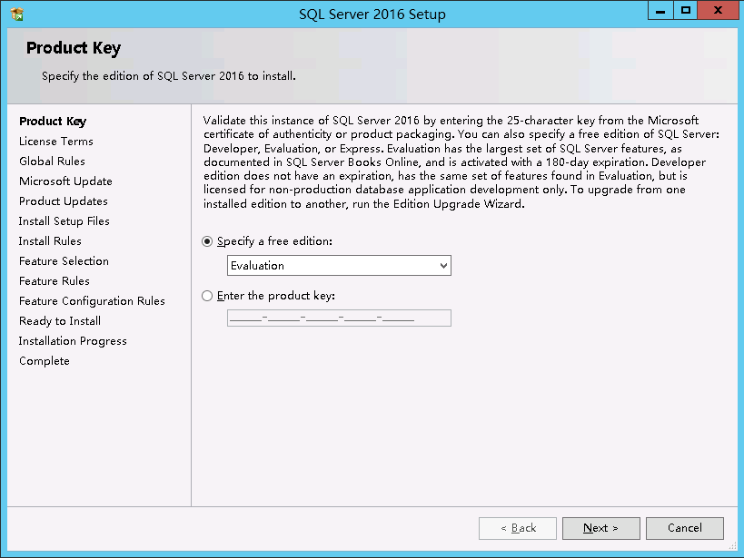Select the Install Setup Files step

pos(64,220)
